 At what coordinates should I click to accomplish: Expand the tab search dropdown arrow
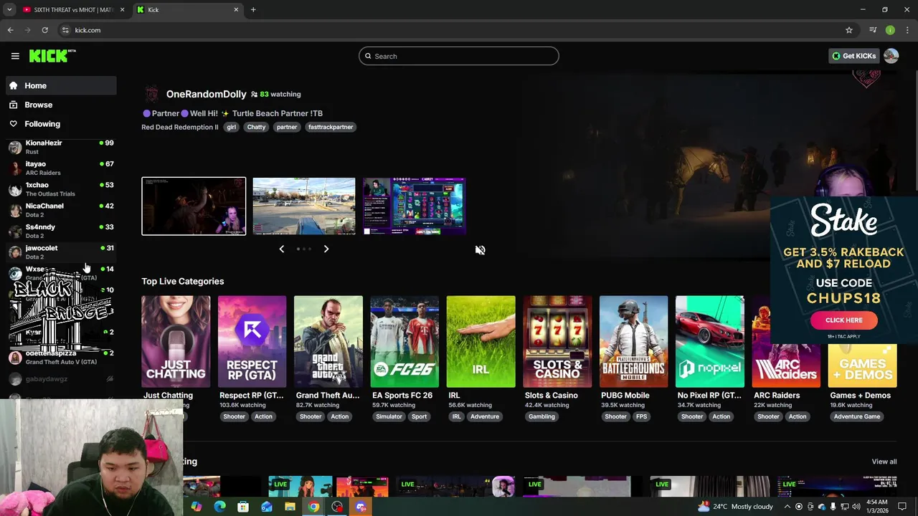[x=9, y=9]
